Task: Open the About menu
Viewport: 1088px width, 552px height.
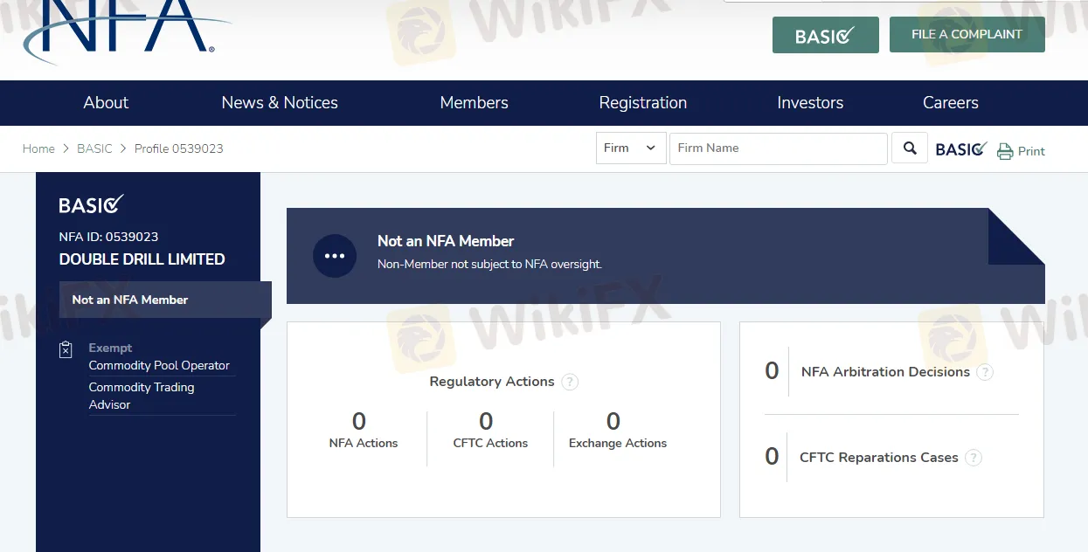Action: 106,102
